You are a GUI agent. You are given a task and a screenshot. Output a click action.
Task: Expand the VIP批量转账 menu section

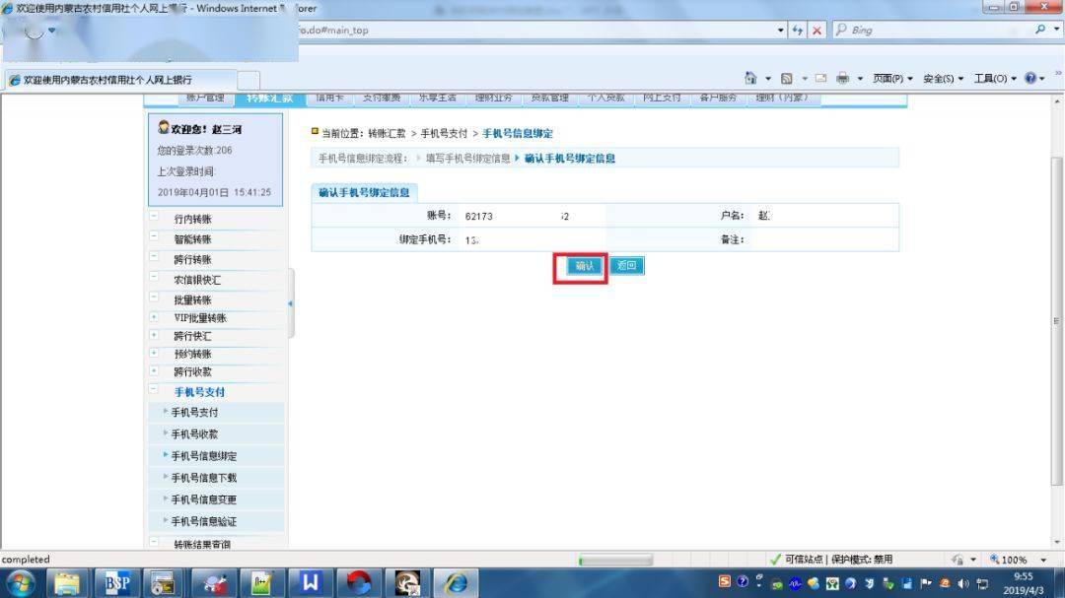[154, 317]
